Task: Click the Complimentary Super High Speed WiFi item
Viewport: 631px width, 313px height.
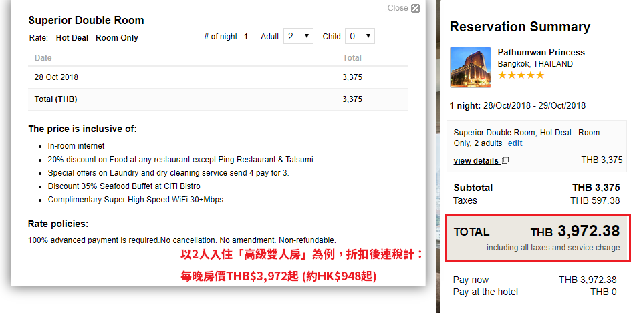Action: (x=135, y=200)
